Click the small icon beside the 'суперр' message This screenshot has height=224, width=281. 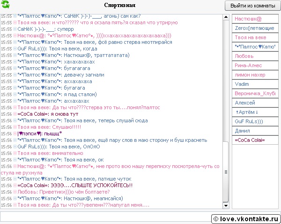coord(15,28)
